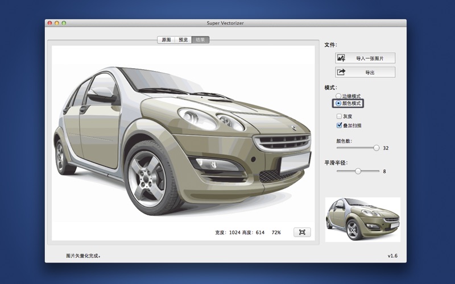Enable the 灰度 checkbox

pos(340,116)
